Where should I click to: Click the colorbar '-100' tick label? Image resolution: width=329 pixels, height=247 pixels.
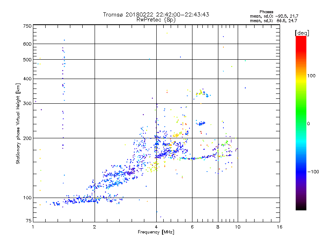point(313,172)
